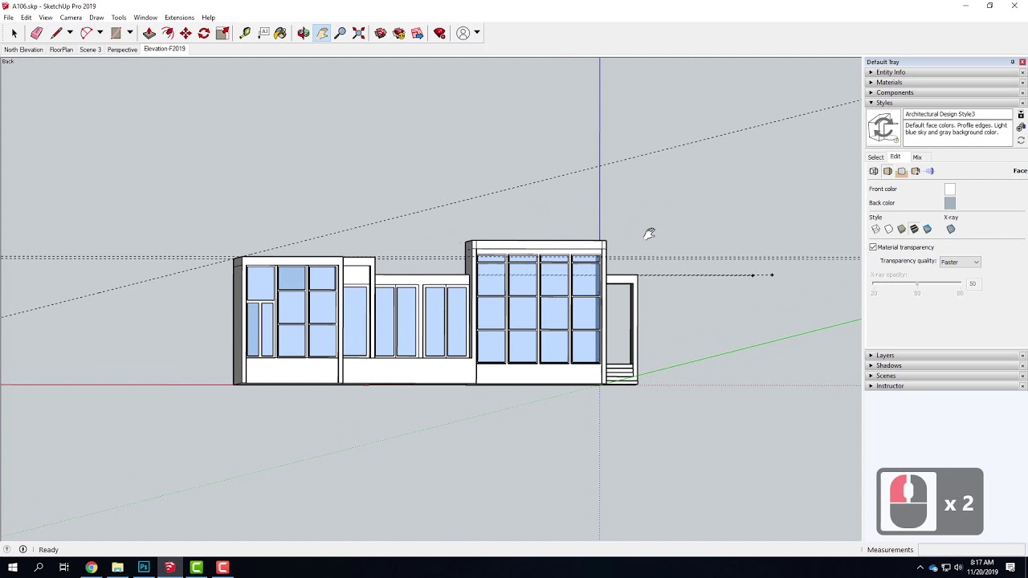Select the Paint Bucket tool
The height and width of the screenshot is (578, 1028).
280,33
